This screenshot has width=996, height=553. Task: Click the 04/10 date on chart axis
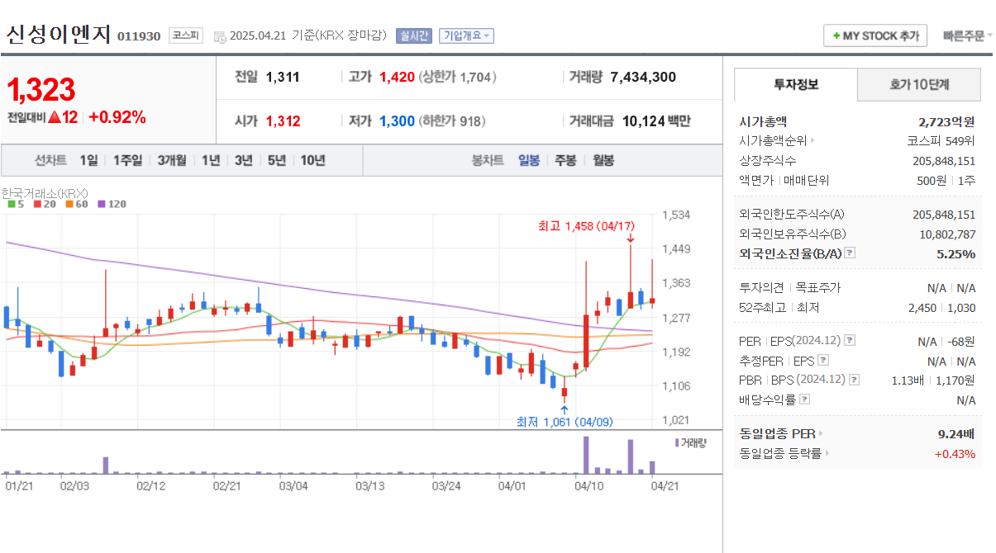(x=589, y=486)
